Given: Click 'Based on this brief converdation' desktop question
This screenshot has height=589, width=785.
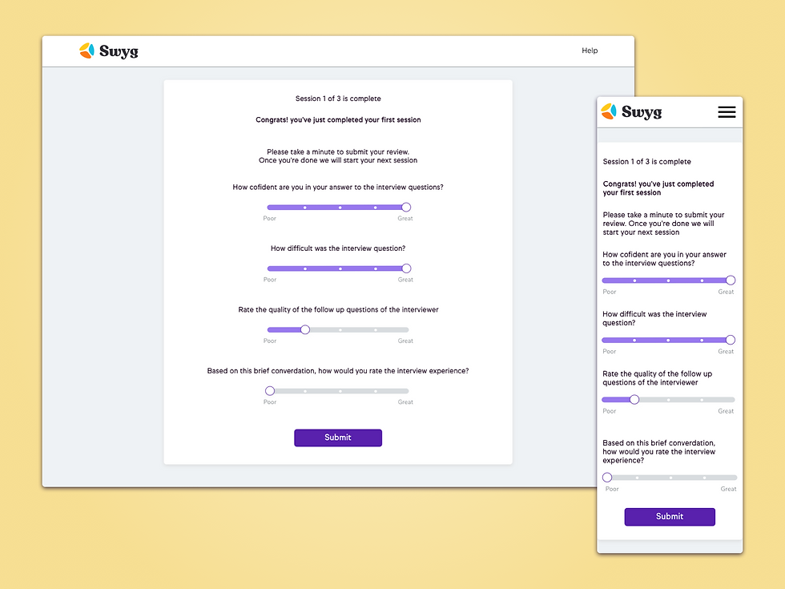Looking at the screenshot, I should pos(338,370).
